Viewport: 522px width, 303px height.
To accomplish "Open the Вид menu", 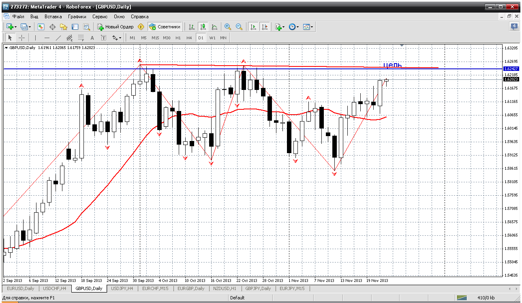I will pos(34,17).
